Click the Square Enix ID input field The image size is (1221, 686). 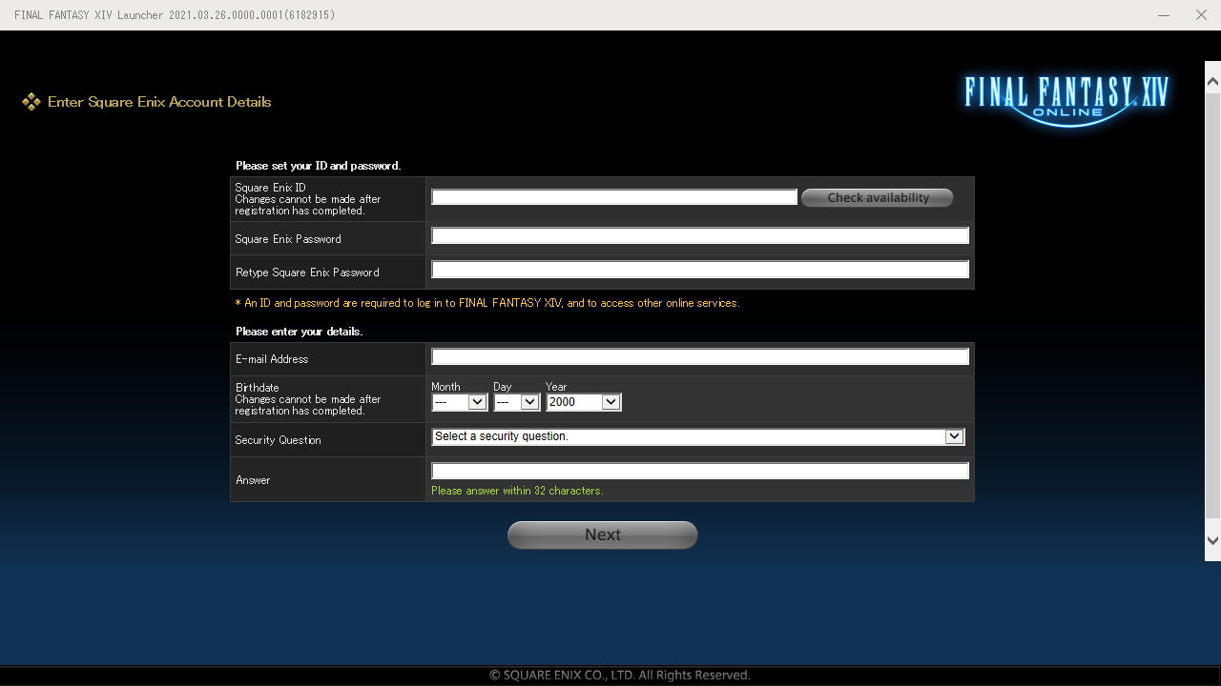tap(613, 196)
